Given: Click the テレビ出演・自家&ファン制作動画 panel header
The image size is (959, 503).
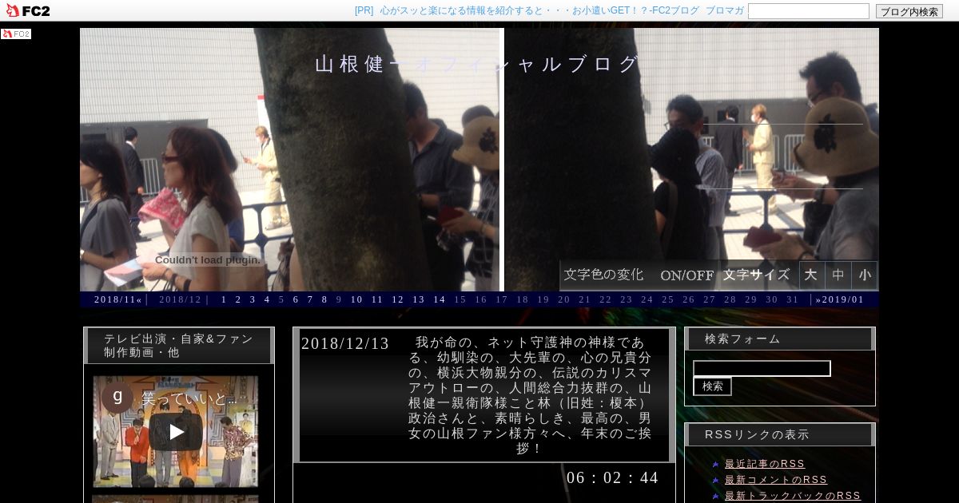Looking at the screenshot, I should (x=179, y=346).
